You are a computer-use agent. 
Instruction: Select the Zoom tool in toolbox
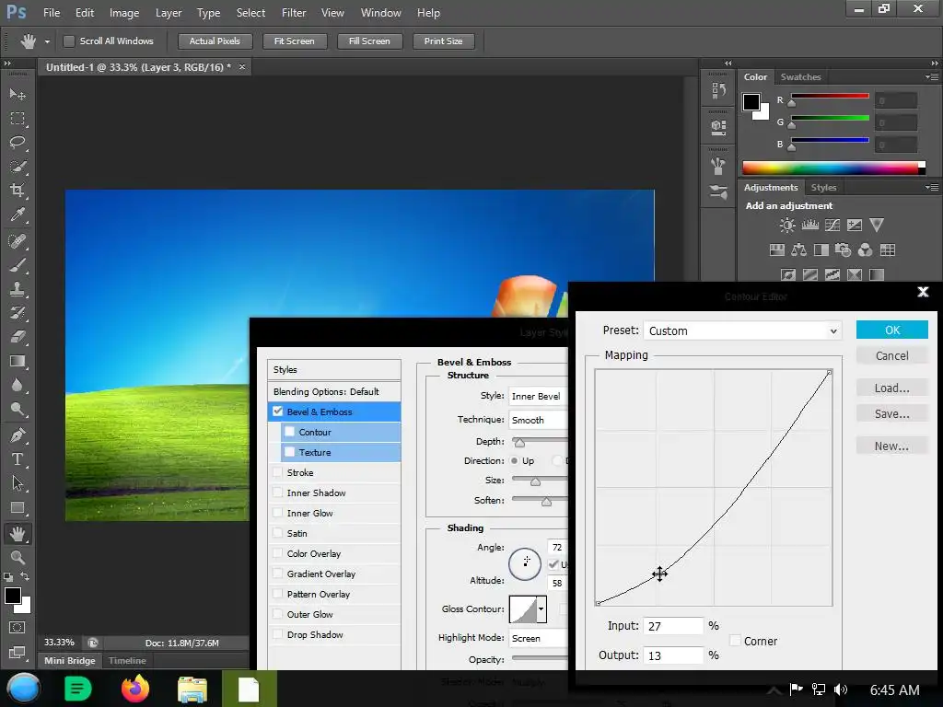[x=17, y=557]
